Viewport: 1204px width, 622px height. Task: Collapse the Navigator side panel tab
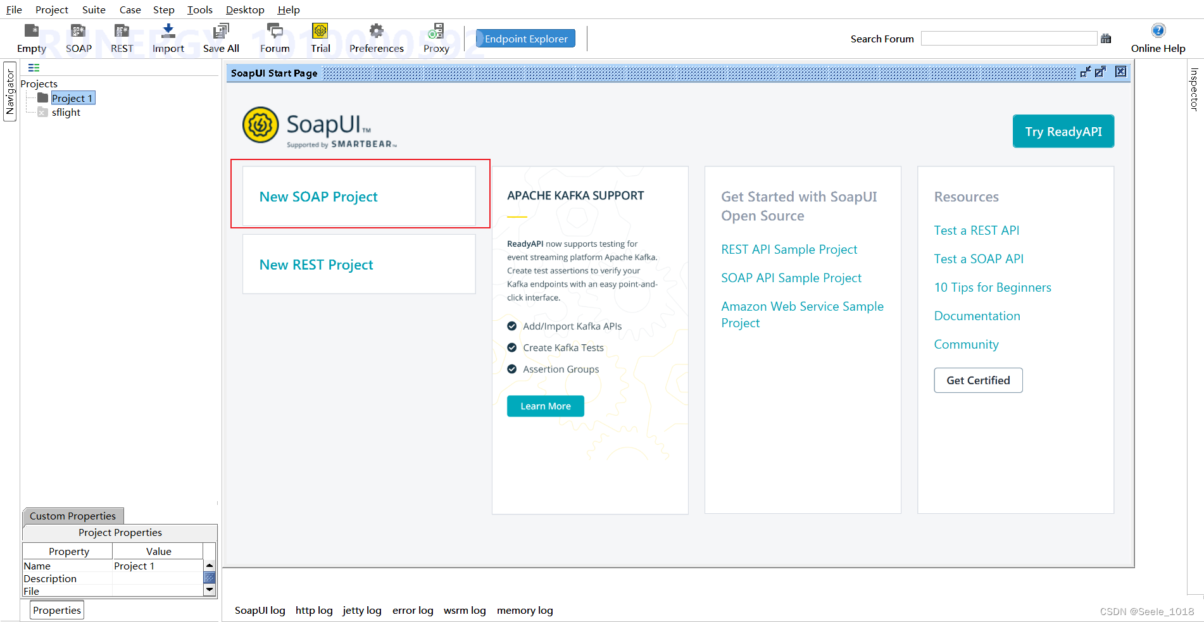tap(9, 91)
